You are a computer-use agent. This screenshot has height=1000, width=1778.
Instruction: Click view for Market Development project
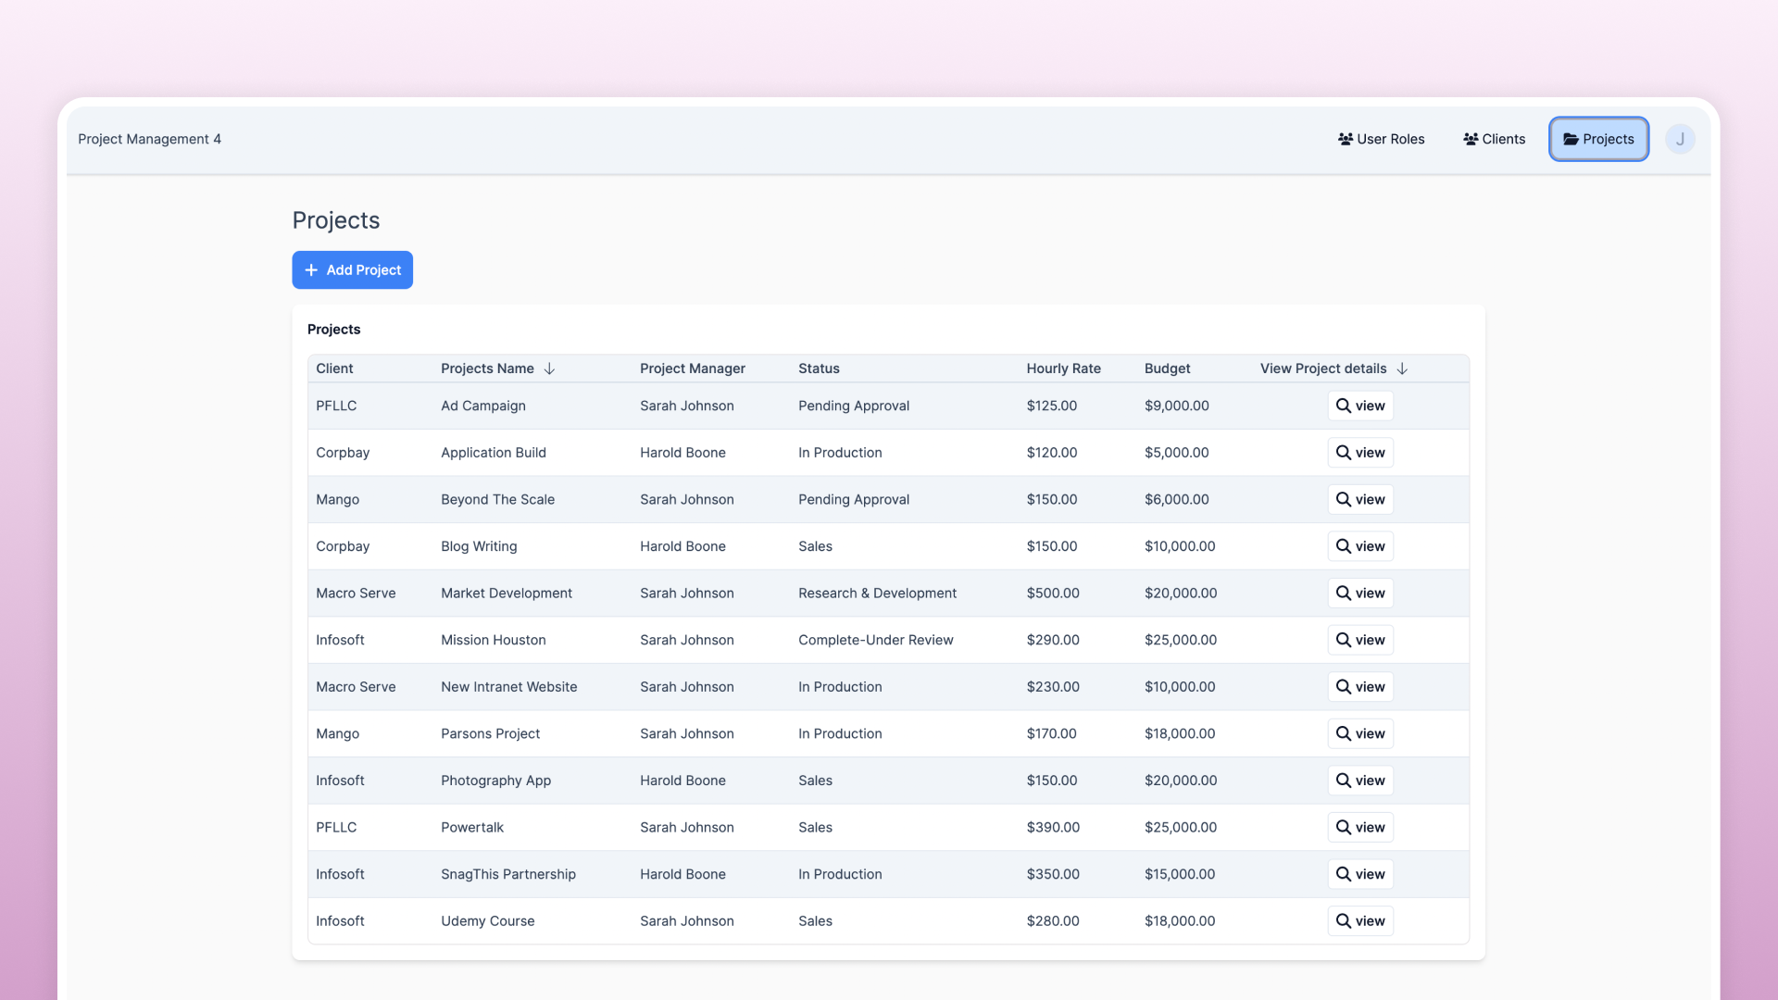click(x=1359, y=593)
